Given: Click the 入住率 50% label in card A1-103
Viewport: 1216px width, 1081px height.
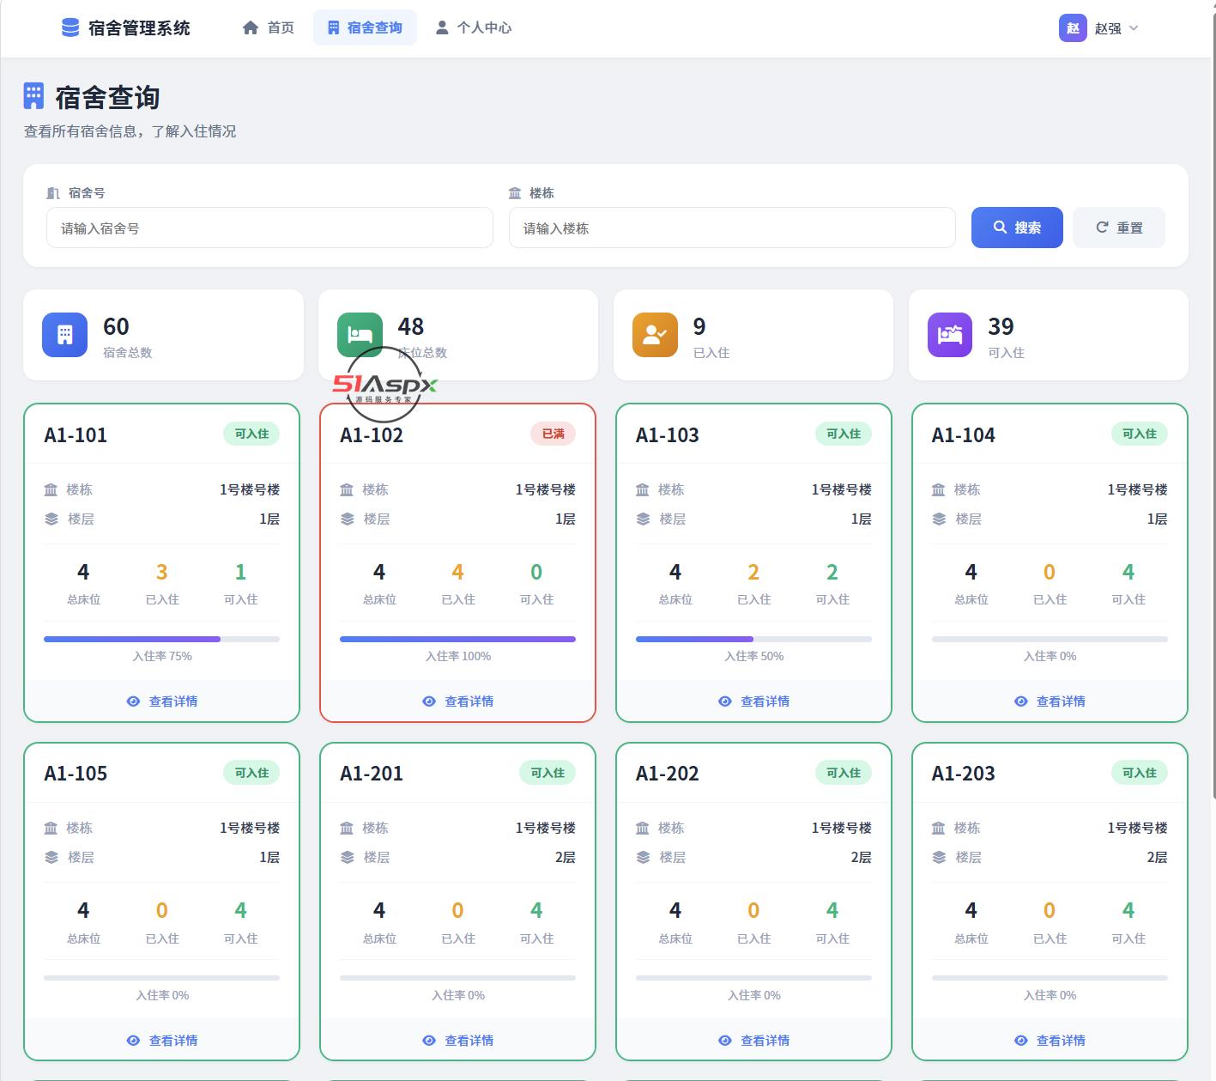Looking at the screenshot, I should click(754, 656).
